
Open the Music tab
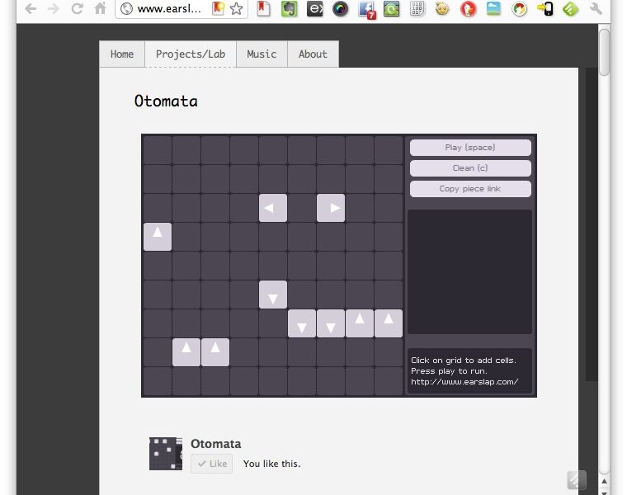pyautogui.click(x=262, y=54)
